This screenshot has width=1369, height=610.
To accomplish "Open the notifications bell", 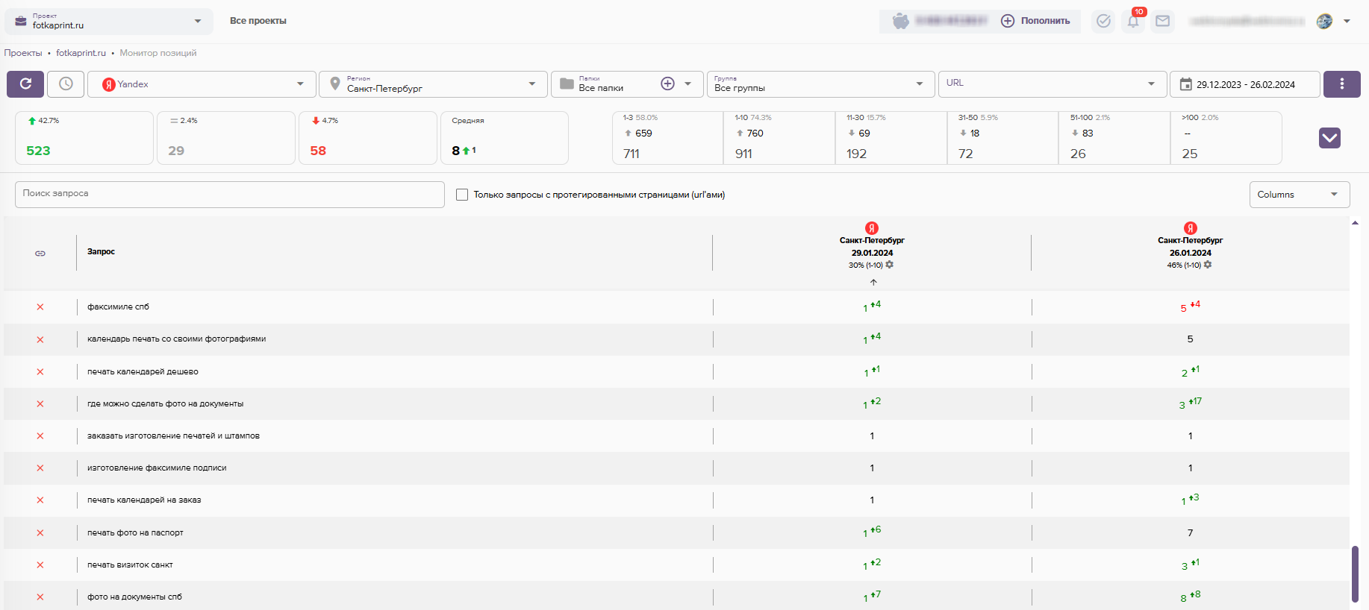I will point(1133,21).
